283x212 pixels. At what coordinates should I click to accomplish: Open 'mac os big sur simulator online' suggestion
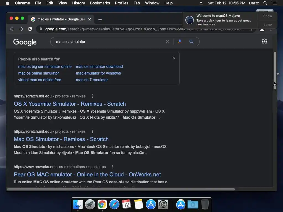click(45, 67)
